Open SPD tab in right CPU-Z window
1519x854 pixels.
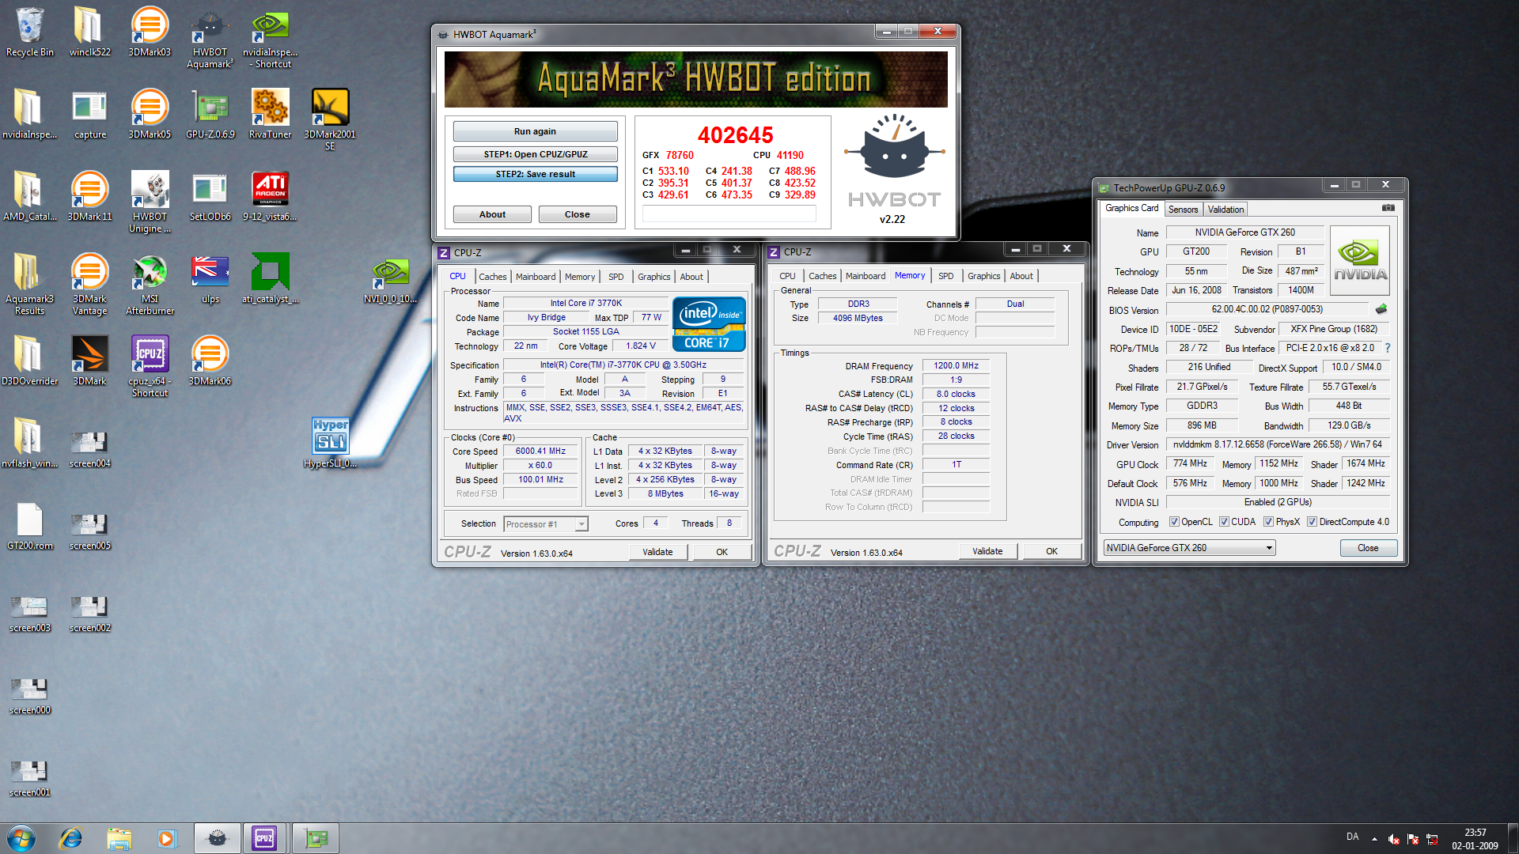[x=945, y=276]
